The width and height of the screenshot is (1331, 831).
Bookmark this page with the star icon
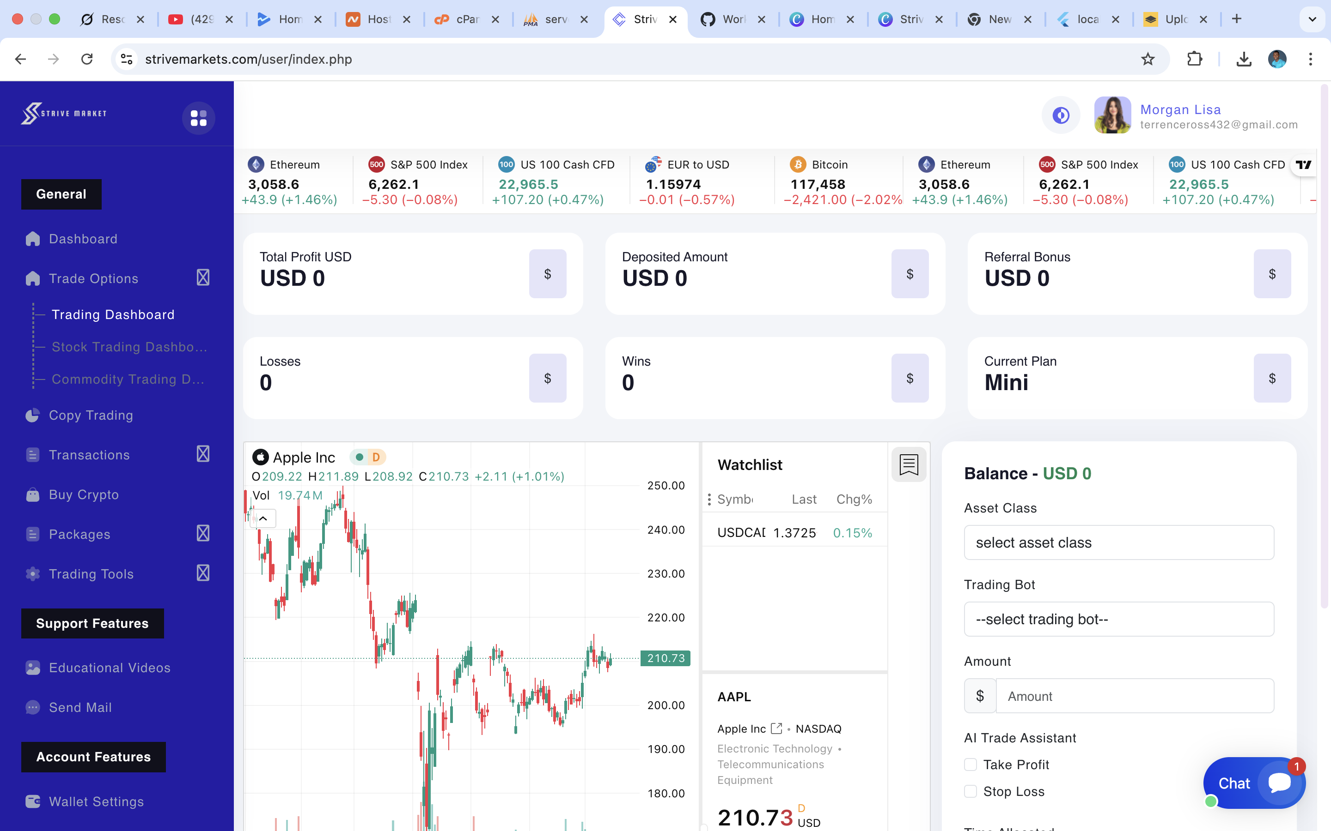click(x=1148, y=59)
